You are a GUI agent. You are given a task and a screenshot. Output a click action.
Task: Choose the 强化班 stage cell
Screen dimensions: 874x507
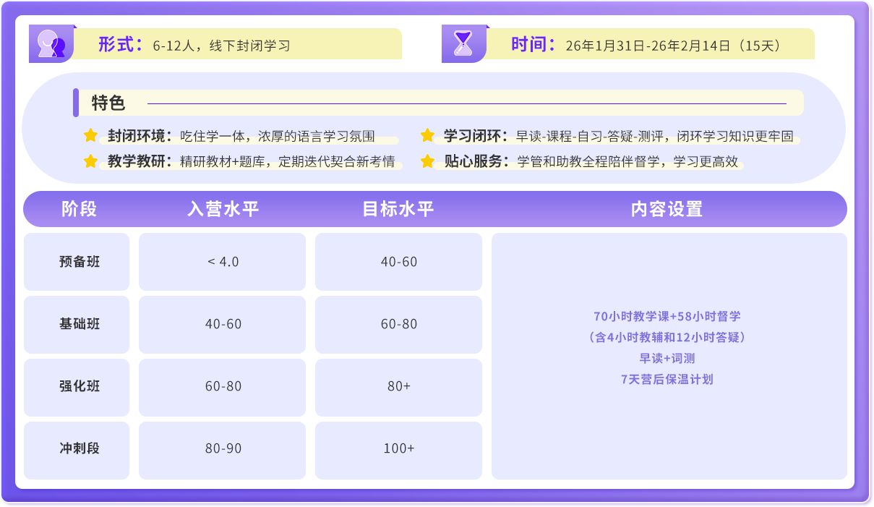coord(80,387)
